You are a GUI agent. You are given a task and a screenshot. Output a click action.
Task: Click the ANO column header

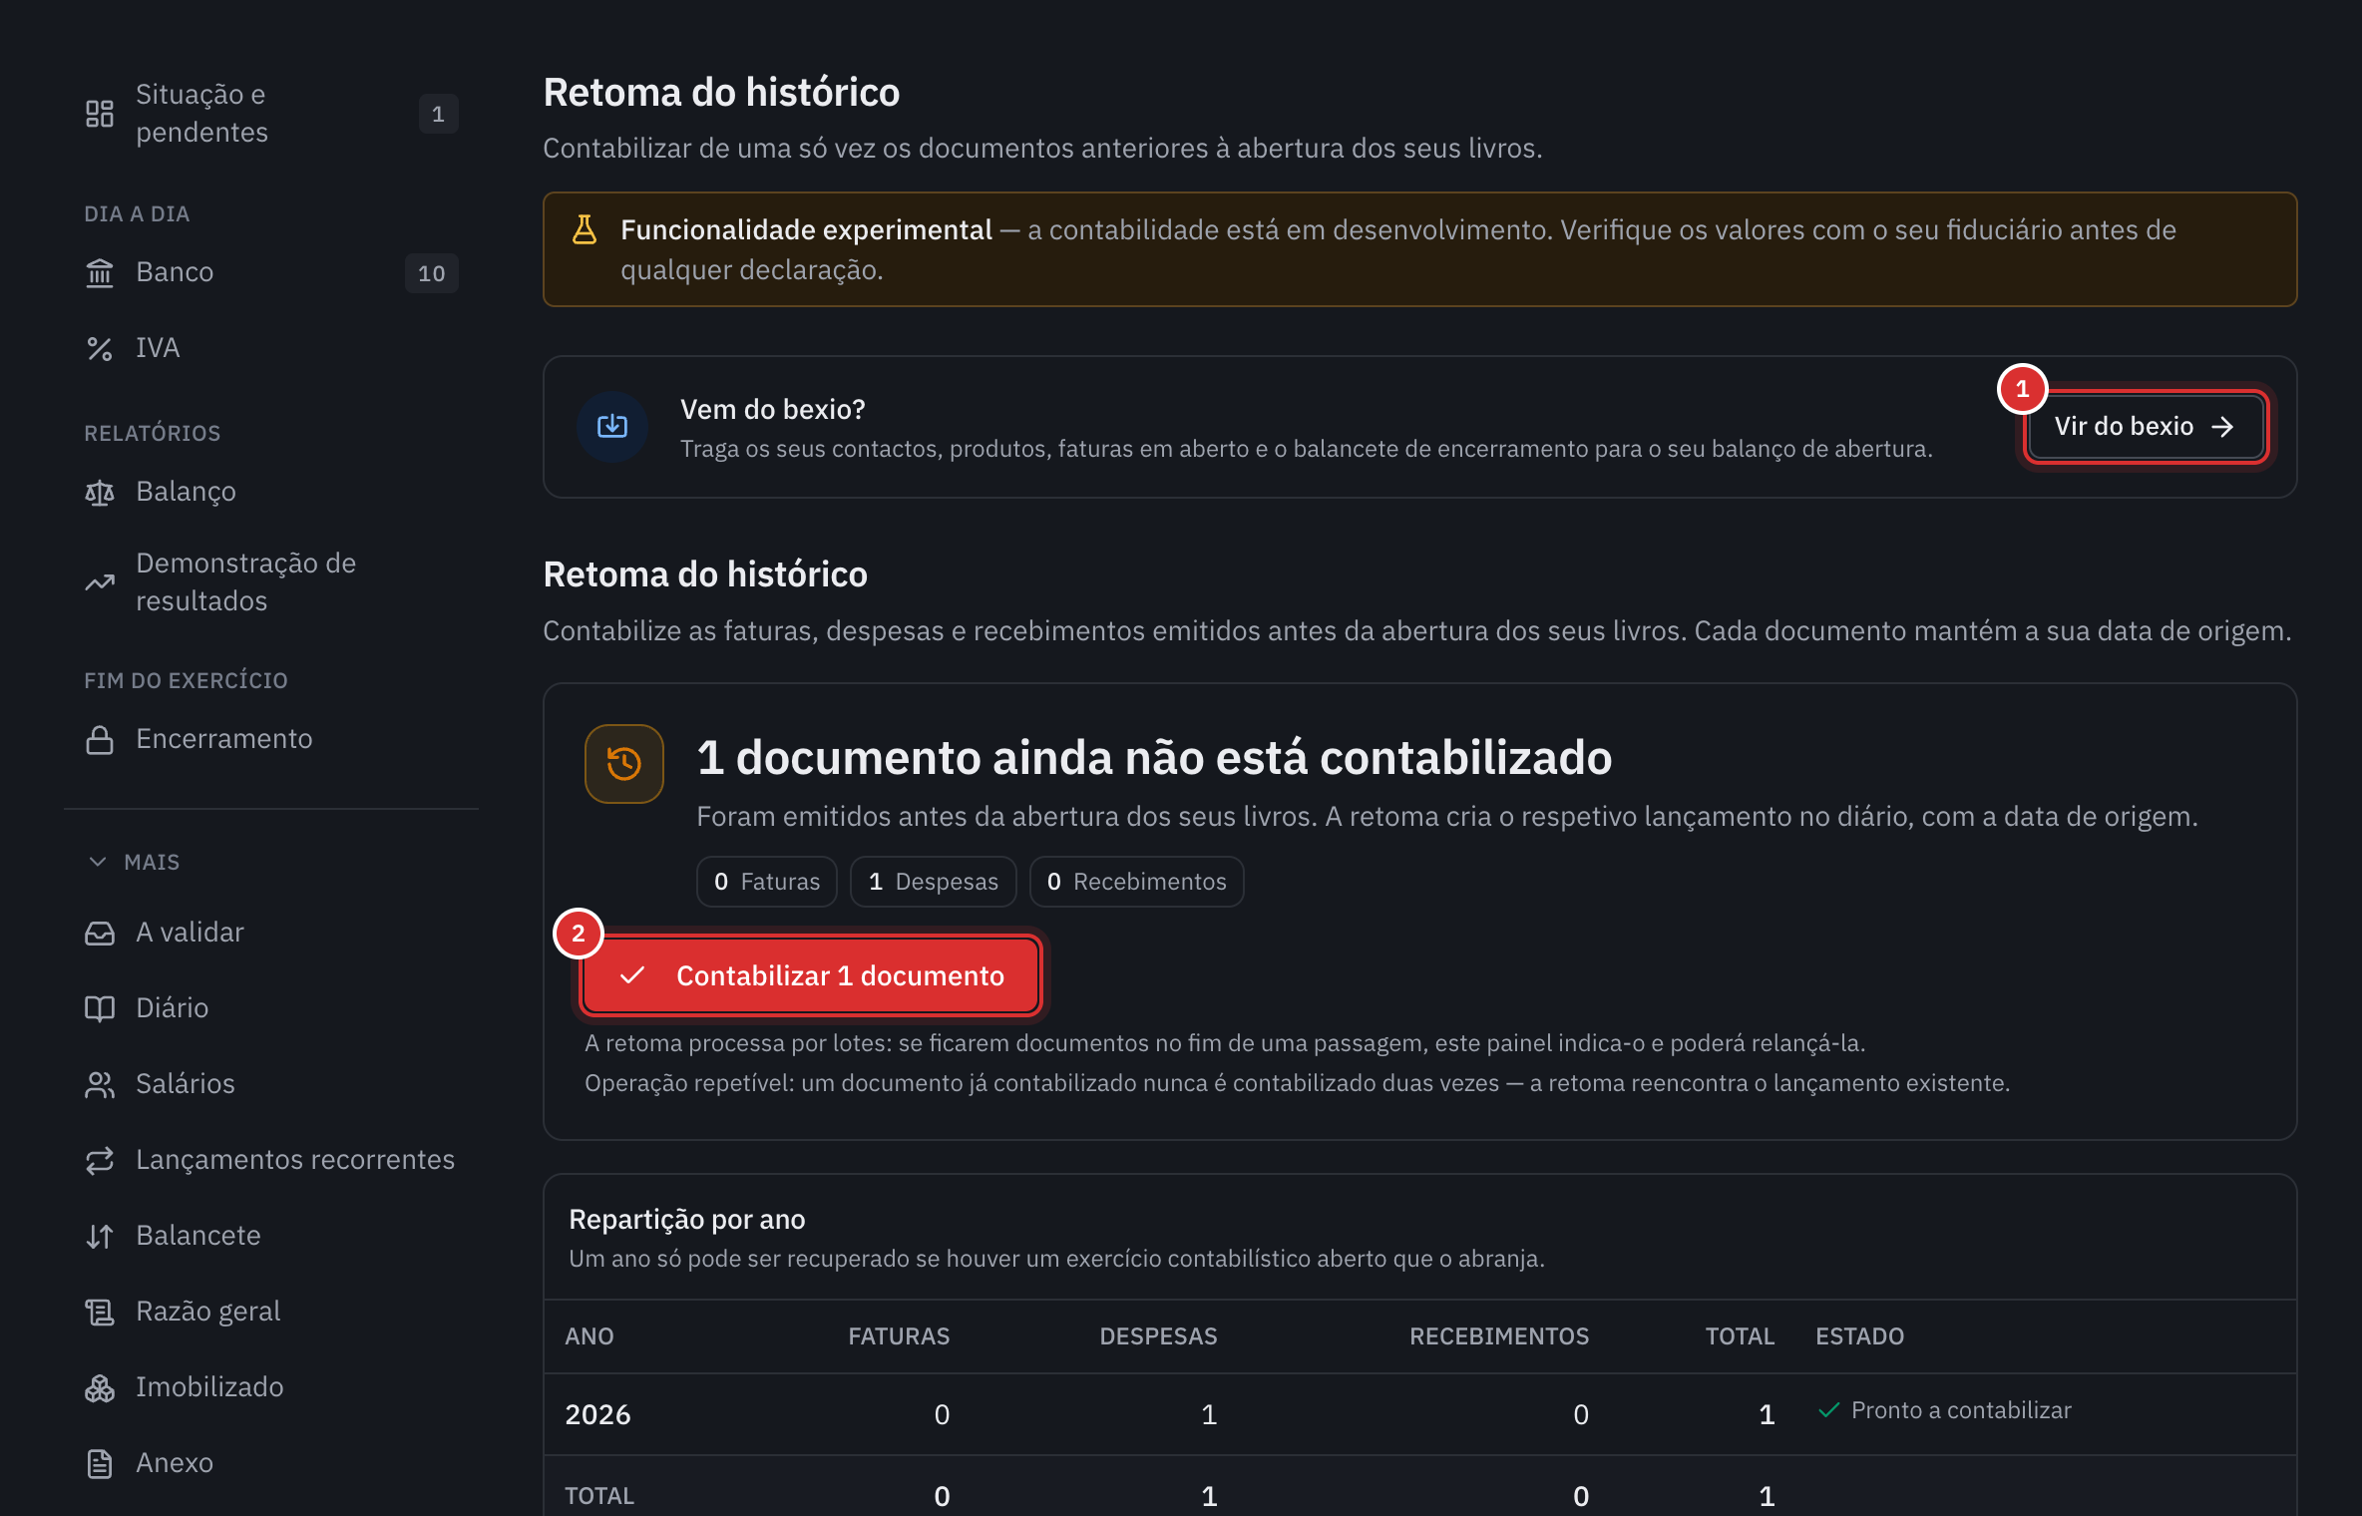(590, 1336)
